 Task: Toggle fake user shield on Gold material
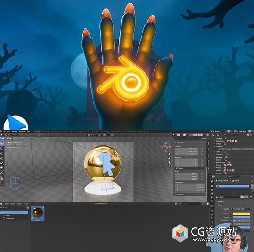[242, 197]
